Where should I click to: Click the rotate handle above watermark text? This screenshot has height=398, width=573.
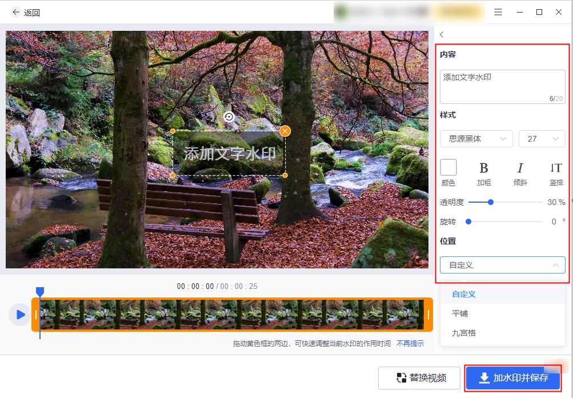click(x=229, y=117)
